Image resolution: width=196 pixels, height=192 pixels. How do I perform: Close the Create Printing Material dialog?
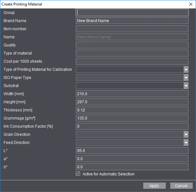coord(191,4)
